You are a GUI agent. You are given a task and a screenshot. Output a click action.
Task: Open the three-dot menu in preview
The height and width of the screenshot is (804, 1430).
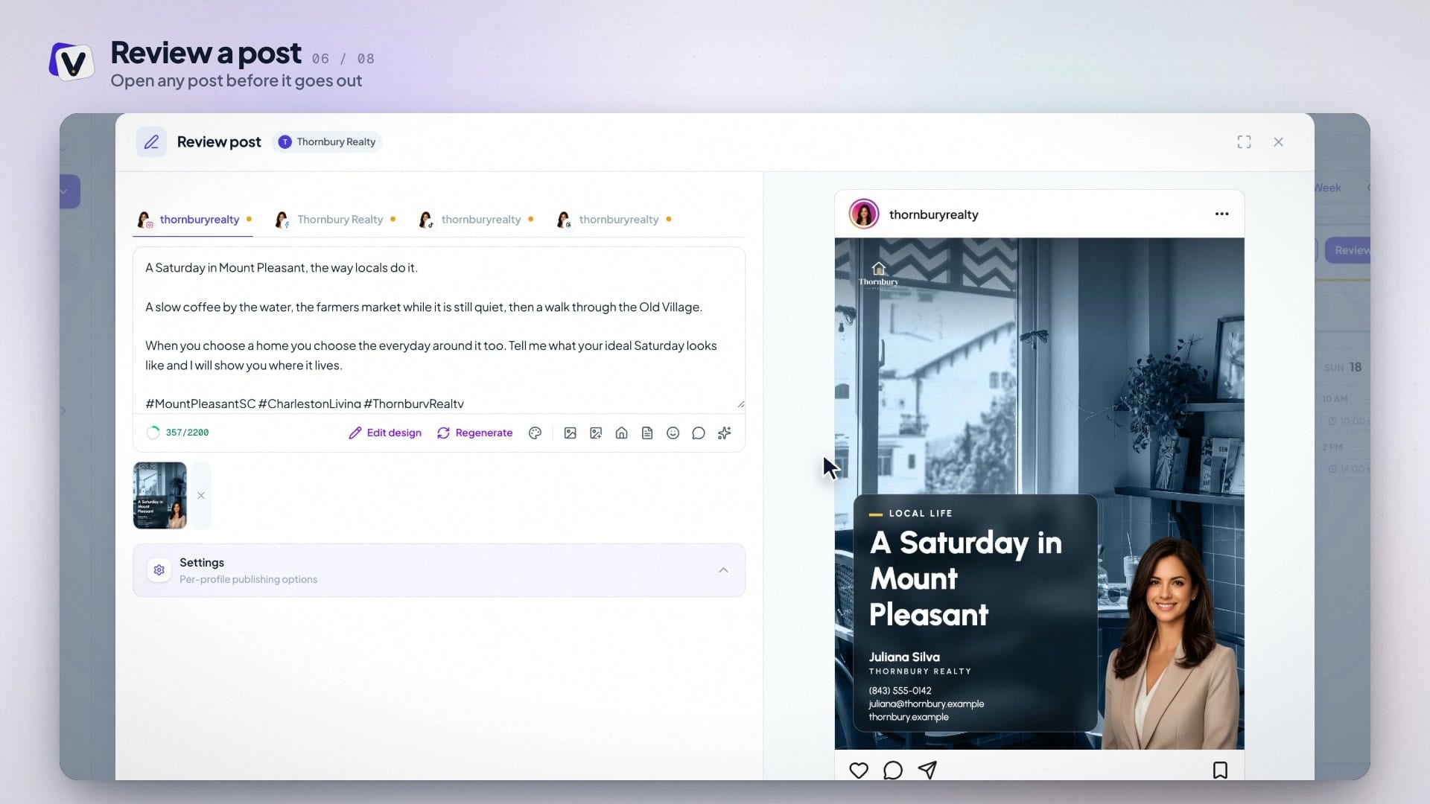1221,214
